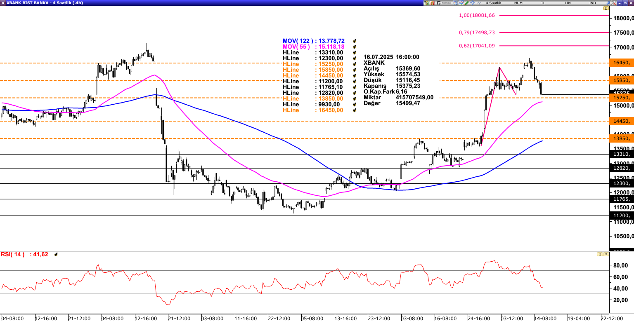Click the 13850 orange price axis label
Viewport: 634px width, 321px height.
[622, 138]
